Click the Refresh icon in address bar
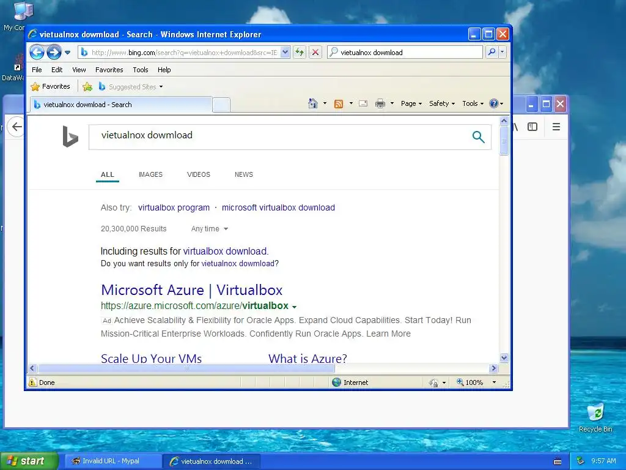This screenshot has width=626, height=470. (x=300, y=53)
